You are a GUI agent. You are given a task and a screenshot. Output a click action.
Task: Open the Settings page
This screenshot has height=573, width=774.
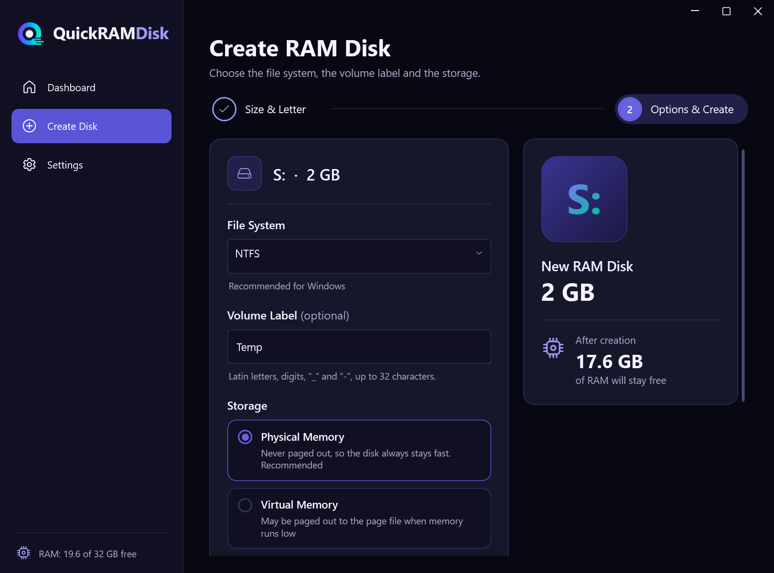[x=91, y=165]
